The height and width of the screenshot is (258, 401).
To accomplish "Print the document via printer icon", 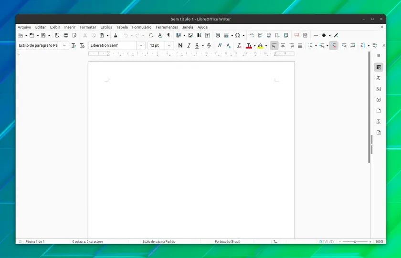I will (66, 35).
